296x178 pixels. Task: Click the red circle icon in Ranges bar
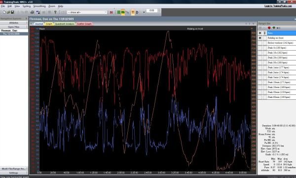point(269,28)
